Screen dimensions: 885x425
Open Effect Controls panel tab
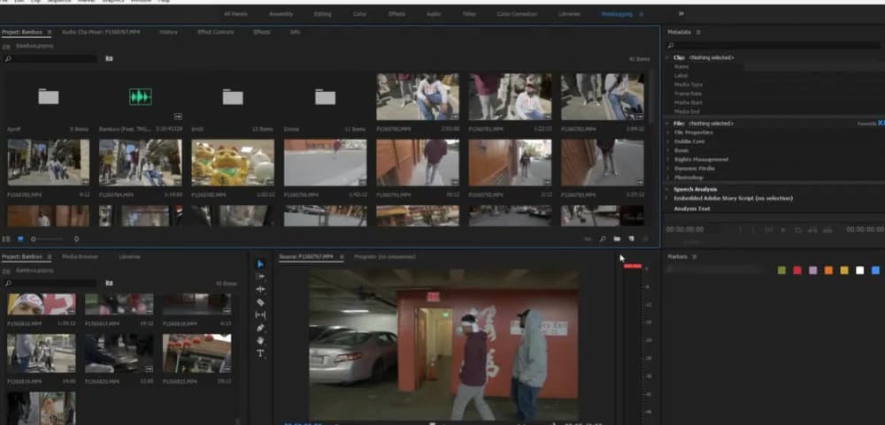pyautogui.click(x=216, y=32)
